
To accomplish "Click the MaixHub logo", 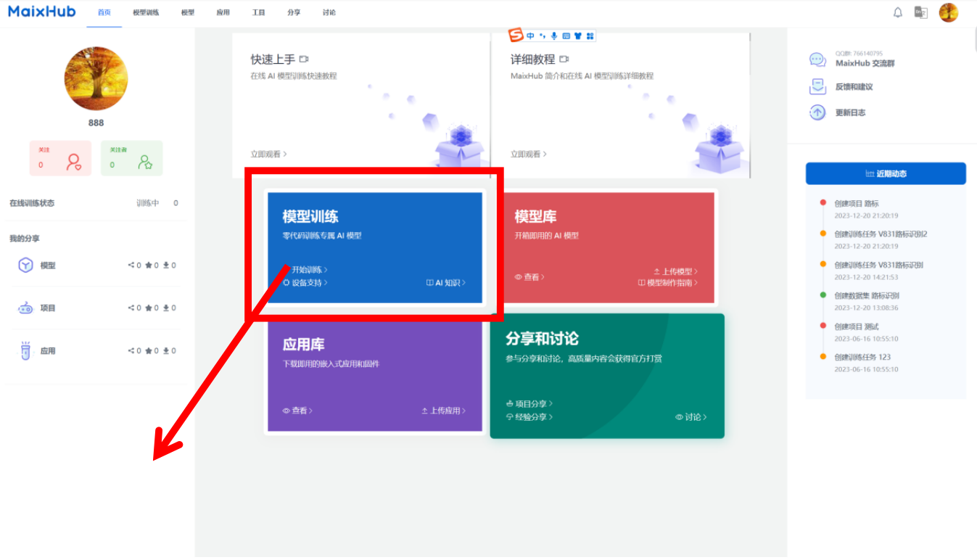I will [42, 12].
